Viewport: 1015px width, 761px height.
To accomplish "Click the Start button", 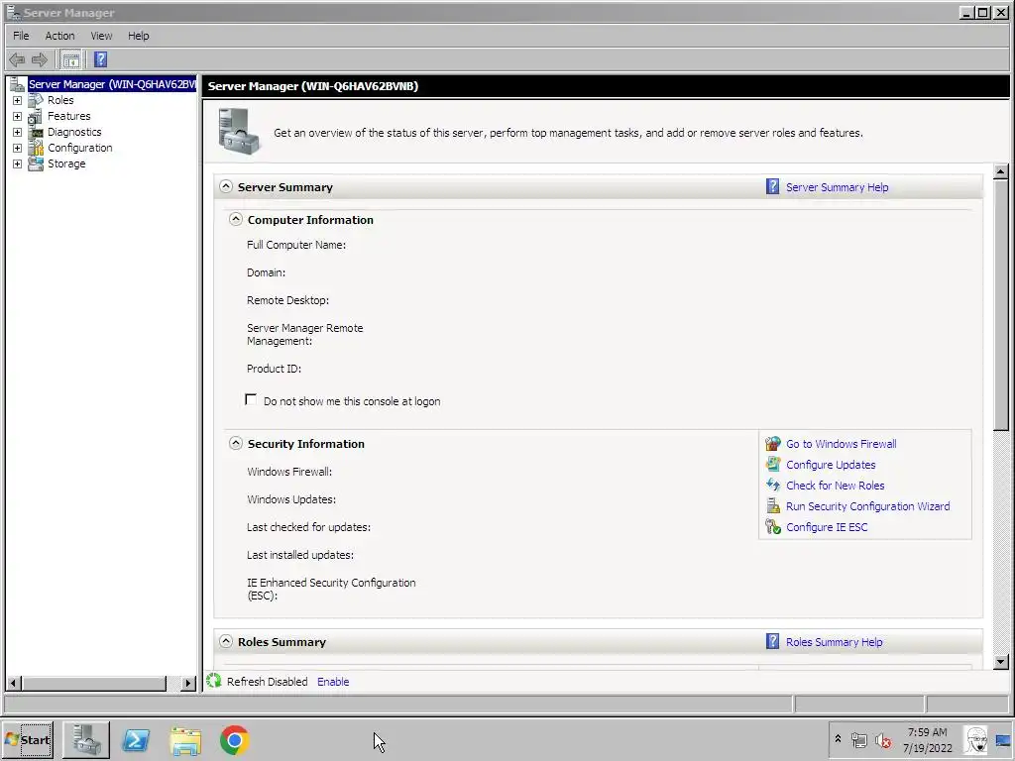I will pyautogui.click(x=28, y=739).
